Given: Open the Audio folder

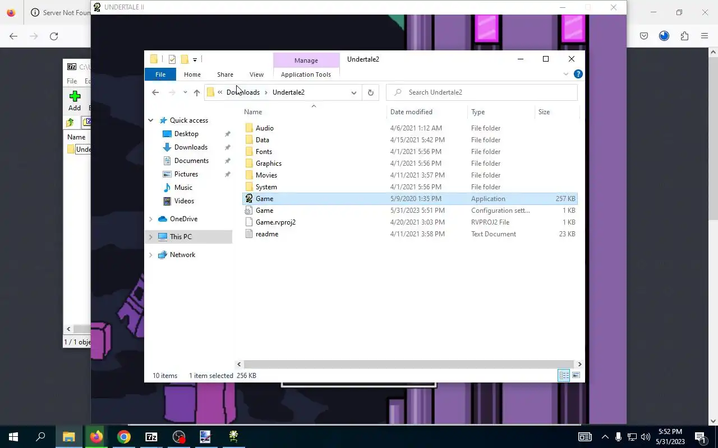Looking at the screenshot, I should pos(264,128).
